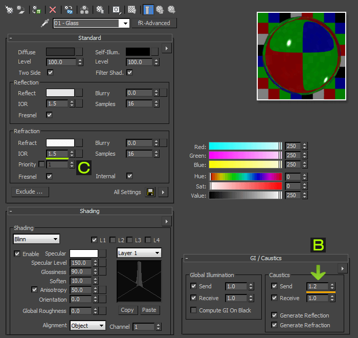The width and height of the screenshot is (358, 338).
Task: Click the Copy button under highlight preview
Action: pyautogui.click(x=127, y=310)
